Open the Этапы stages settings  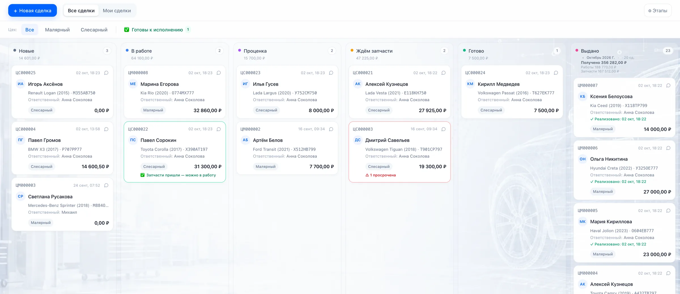pos(658,11)
